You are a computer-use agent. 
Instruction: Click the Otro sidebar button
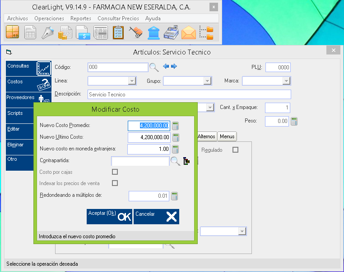coord(20,163)
